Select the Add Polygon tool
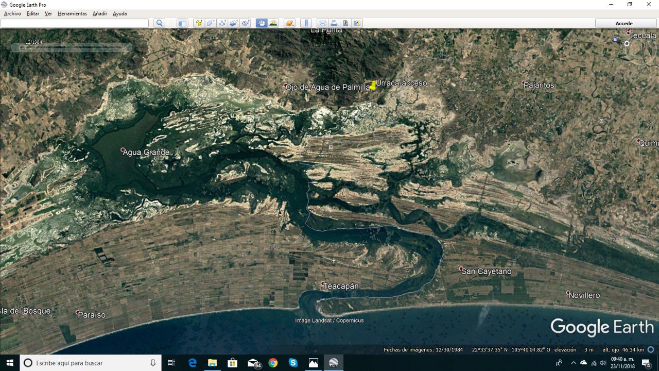The image size is (659, 371). [211, 23]
